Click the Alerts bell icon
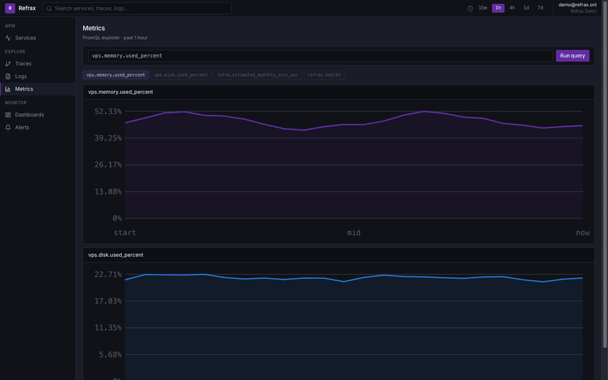The width and height of the screenshot is (608, 380). click(8, 128)
